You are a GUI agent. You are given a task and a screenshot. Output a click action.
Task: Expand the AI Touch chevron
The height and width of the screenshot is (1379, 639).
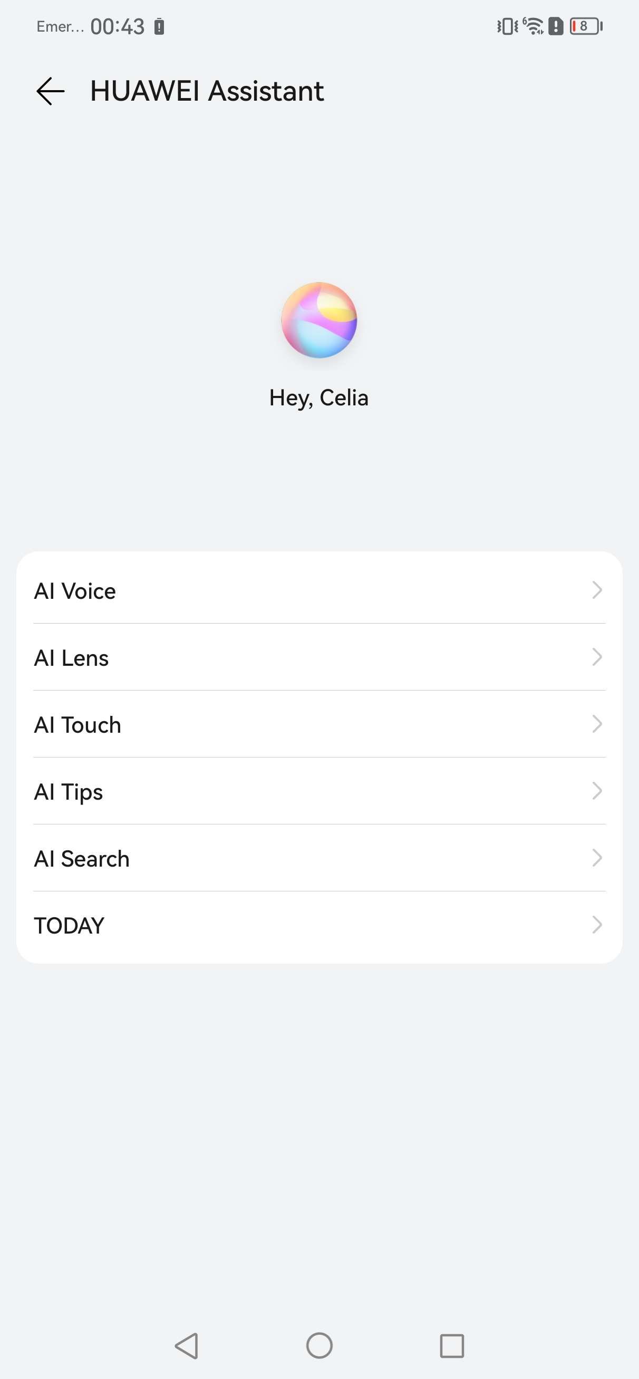597,724
